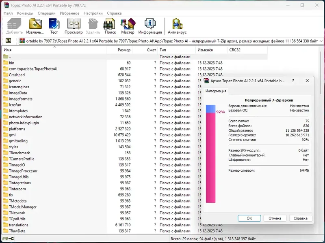Screen dimensions: 325x243
Task: Scan archive with the Антивирус icon
Action: pyautogui.click(x=176, y=24)
